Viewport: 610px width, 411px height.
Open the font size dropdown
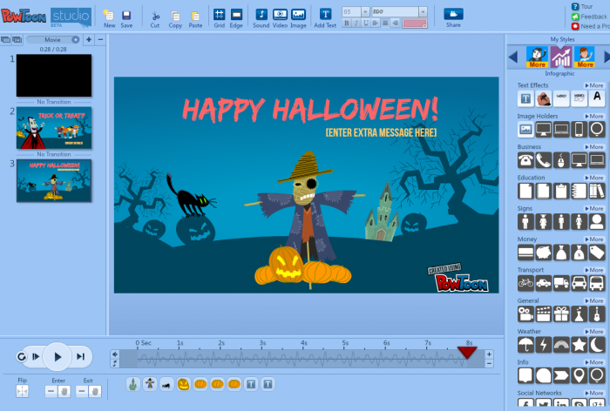[365, 12]
